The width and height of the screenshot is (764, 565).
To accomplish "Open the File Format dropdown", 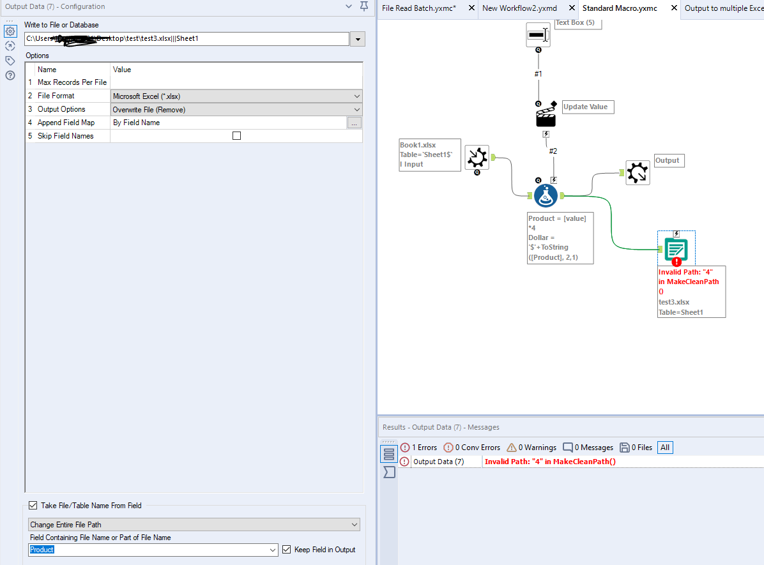I will point(236,96).
